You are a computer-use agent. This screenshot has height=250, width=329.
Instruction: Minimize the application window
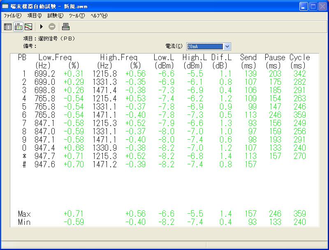[x=304, y=7]
